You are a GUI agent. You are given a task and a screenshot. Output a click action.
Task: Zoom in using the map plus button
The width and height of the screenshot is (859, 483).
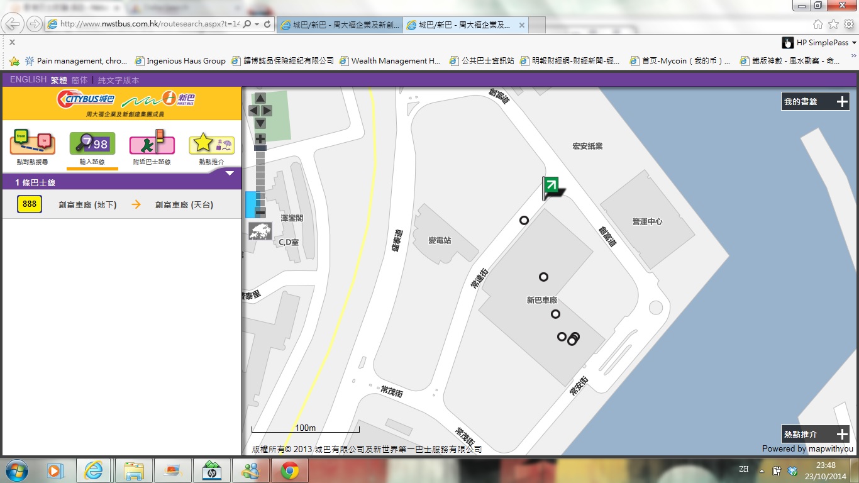point(260,139)
